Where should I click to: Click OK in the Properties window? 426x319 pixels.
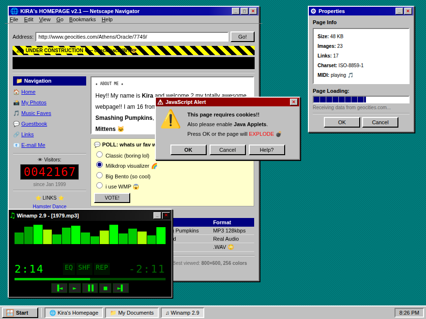tap(342, 122)
